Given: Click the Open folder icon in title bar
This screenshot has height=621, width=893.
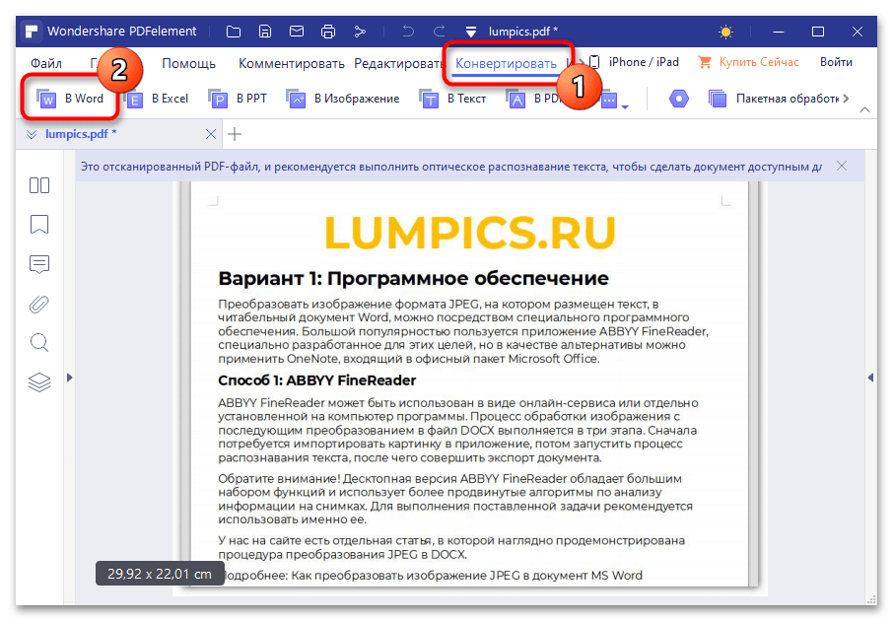Looking at the screenshot, I should coord(234,32).
